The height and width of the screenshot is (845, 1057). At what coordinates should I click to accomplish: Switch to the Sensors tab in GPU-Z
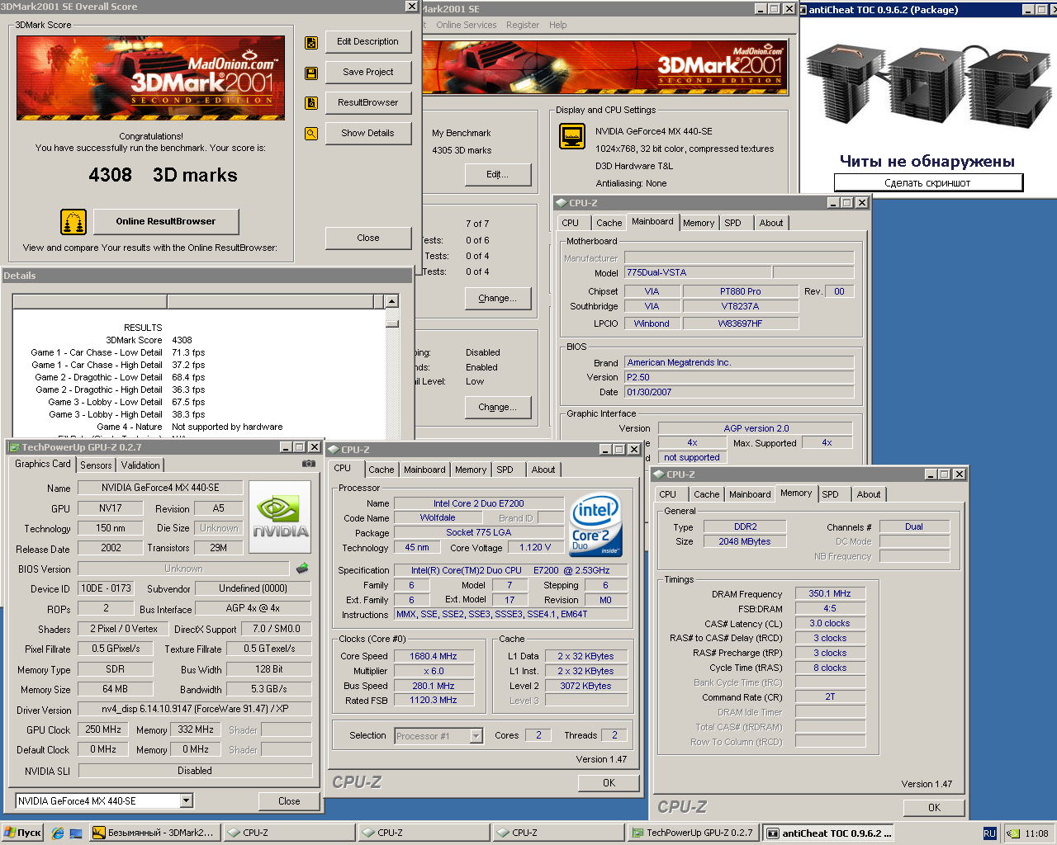coord(96,465)
